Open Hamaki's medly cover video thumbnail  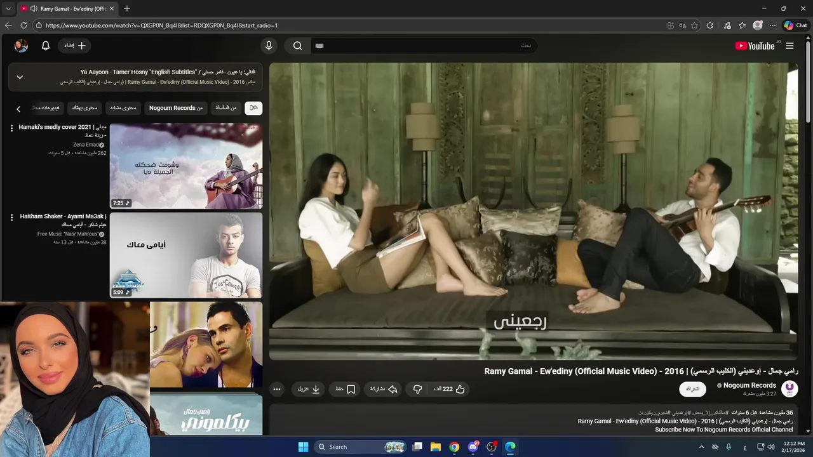pyautogui.click(x=186, y=166)
